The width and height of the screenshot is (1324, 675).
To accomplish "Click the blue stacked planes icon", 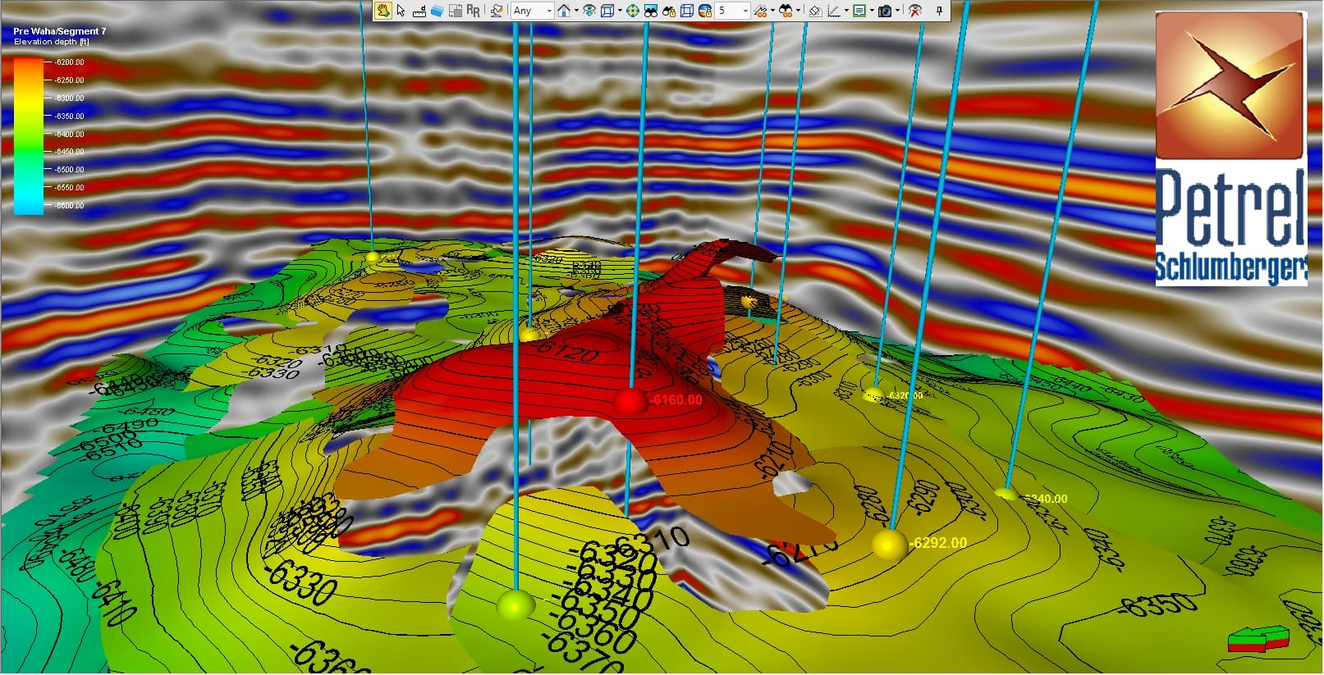I will (x=437, y=11).
